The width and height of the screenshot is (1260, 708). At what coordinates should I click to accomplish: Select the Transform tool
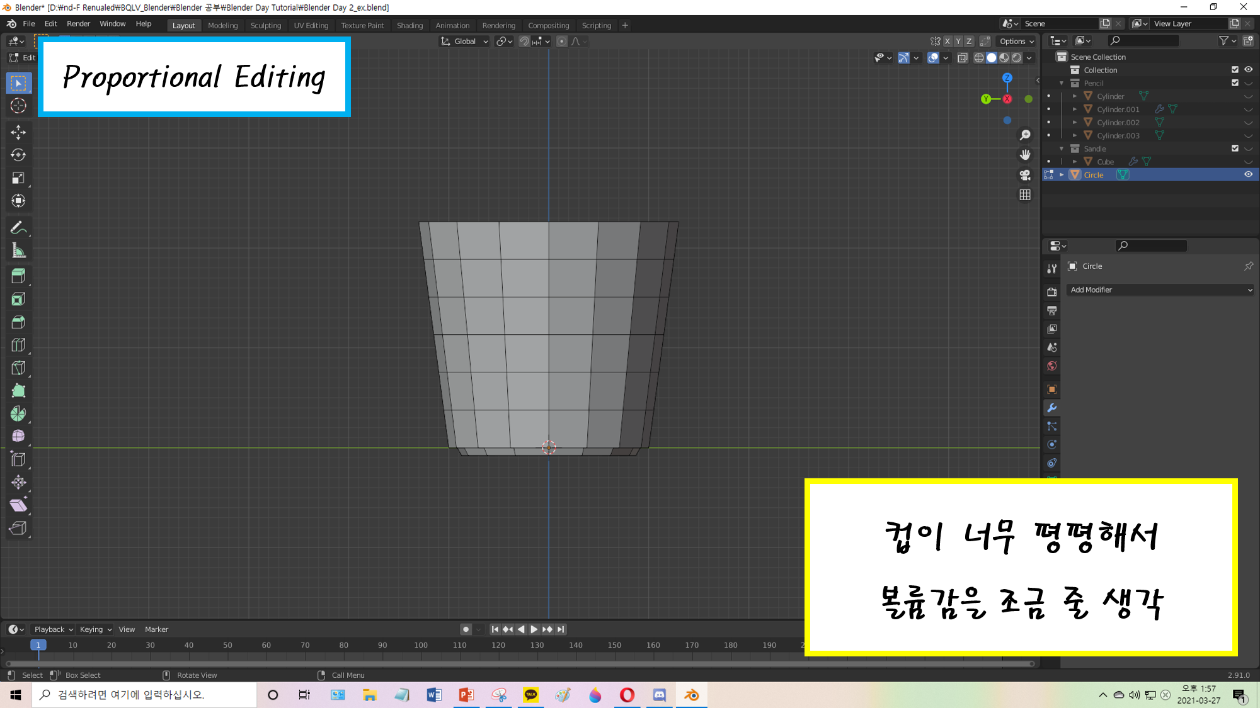coord(18,201)
